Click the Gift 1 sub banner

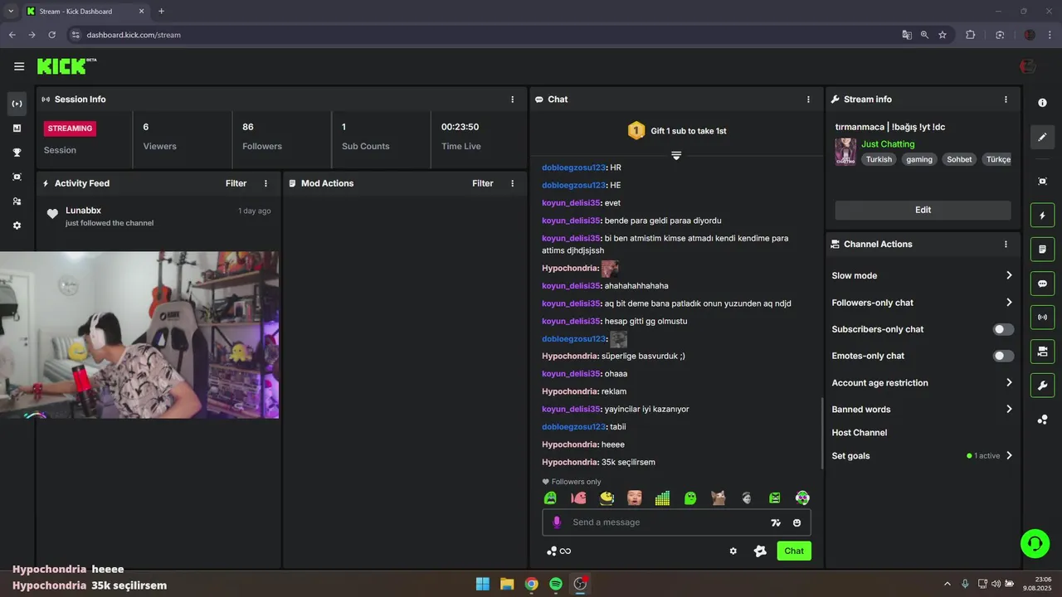click(x=676, y=131)
